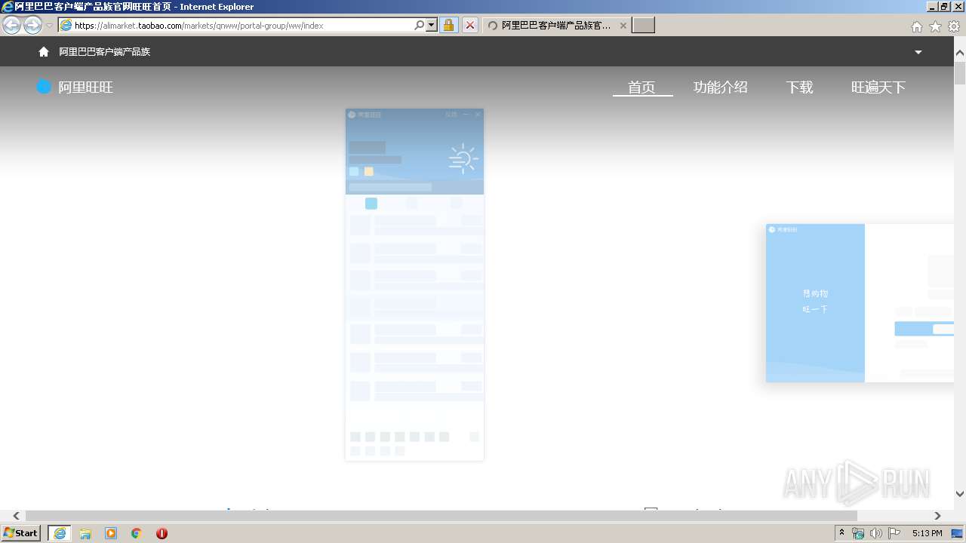The image size is (966, 543).
Task: Click the address bar search magnifier
Action: (x=420, y=25)
